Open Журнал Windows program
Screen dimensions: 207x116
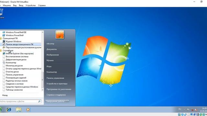coord(12,41)
